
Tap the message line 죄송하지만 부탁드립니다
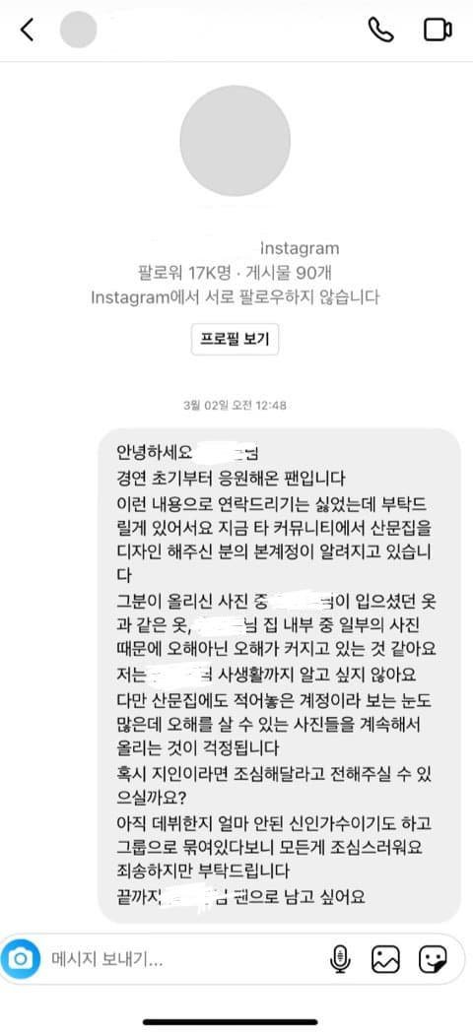[x=203, y=872]
